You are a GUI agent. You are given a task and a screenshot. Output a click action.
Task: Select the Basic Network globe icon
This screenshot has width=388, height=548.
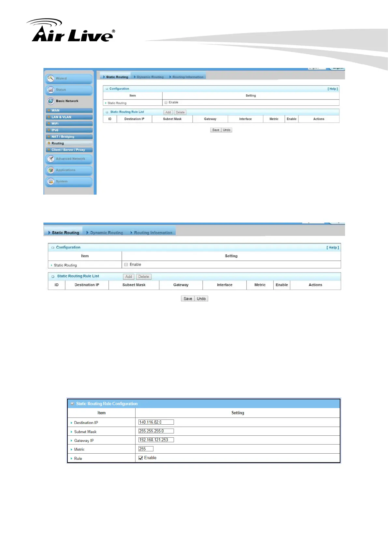(x=51, y=101)
